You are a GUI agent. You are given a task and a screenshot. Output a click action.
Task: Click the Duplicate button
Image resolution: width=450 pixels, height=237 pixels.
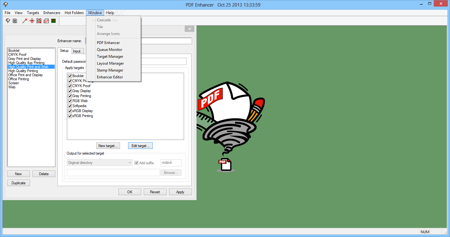click(x=18, y=183)
